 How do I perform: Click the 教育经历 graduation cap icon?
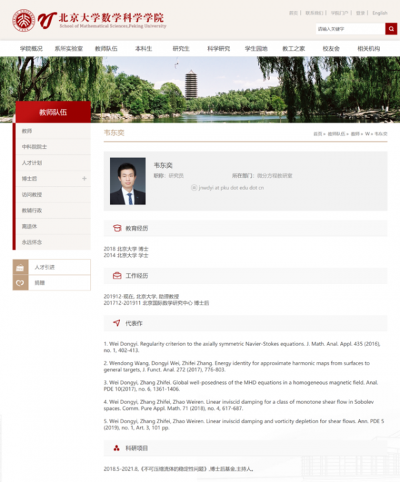pos(117,228)
